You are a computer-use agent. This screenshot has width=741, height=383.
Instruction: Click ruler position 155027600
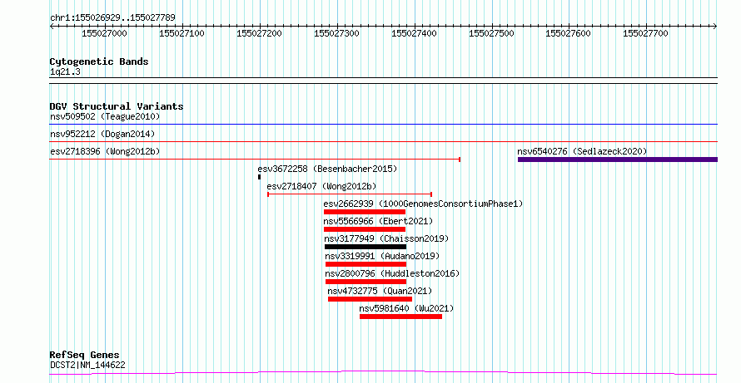coord(568,33)
